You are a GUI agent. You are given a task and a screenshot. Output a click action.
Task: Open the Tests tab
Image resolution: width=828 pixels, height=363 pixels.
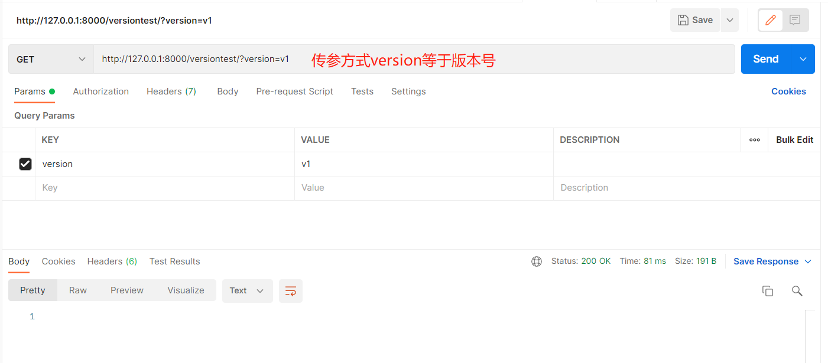click(362, 91)
